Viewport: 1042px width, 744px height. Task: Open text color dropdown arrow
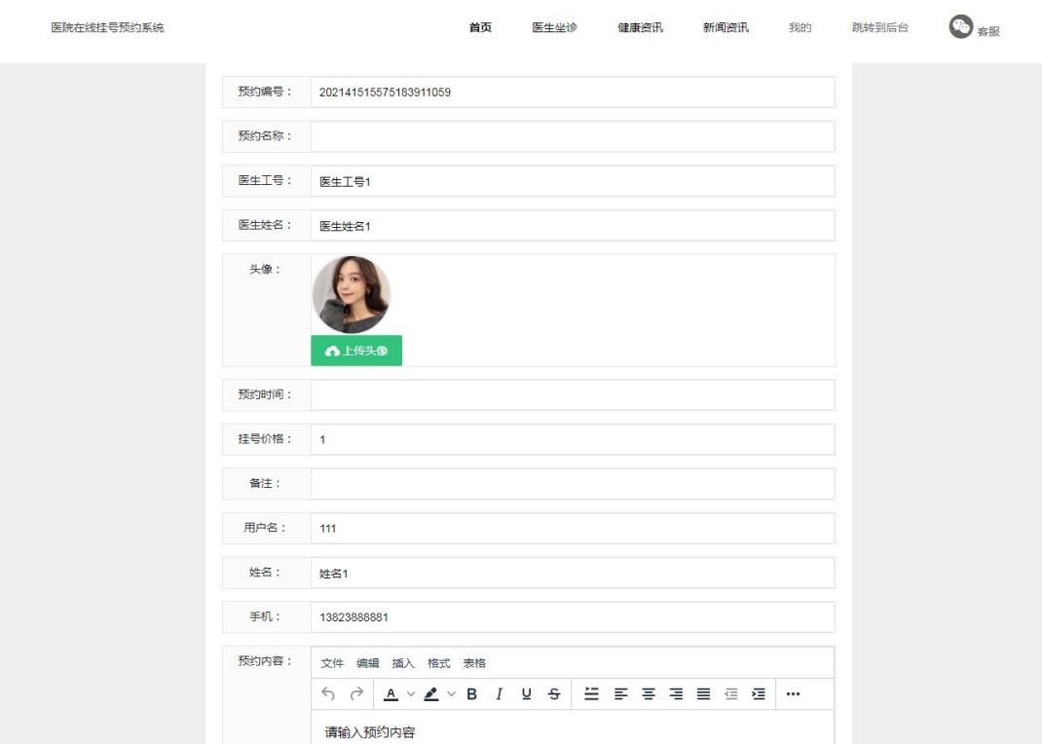coord(411,693)
